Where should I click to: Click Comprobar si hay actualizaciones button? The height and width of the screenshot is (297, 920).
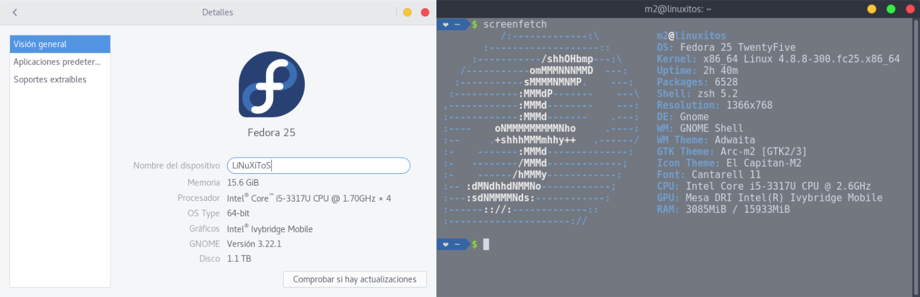355,279
